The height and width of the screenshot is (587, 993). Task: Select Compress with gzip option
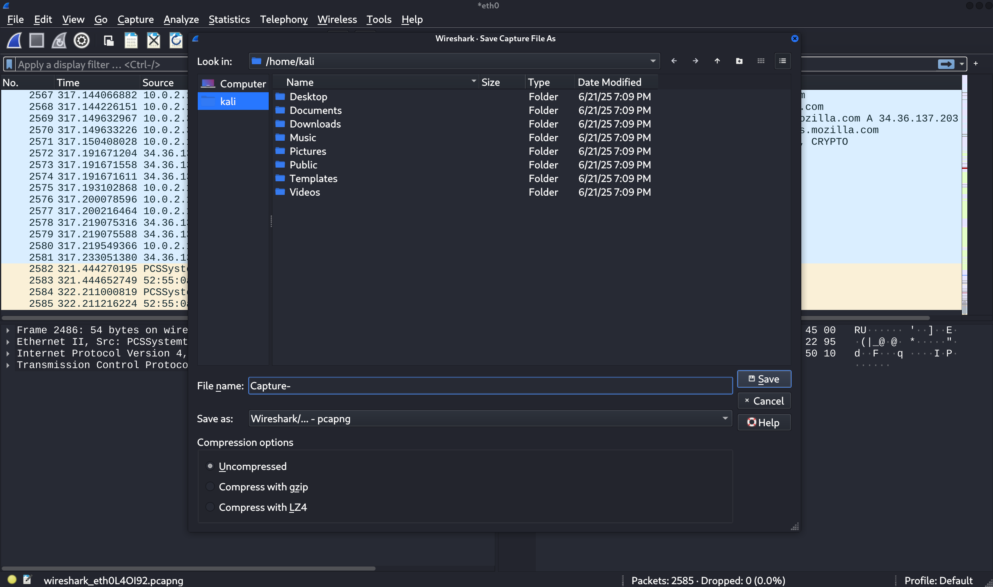tap(210, 486)
